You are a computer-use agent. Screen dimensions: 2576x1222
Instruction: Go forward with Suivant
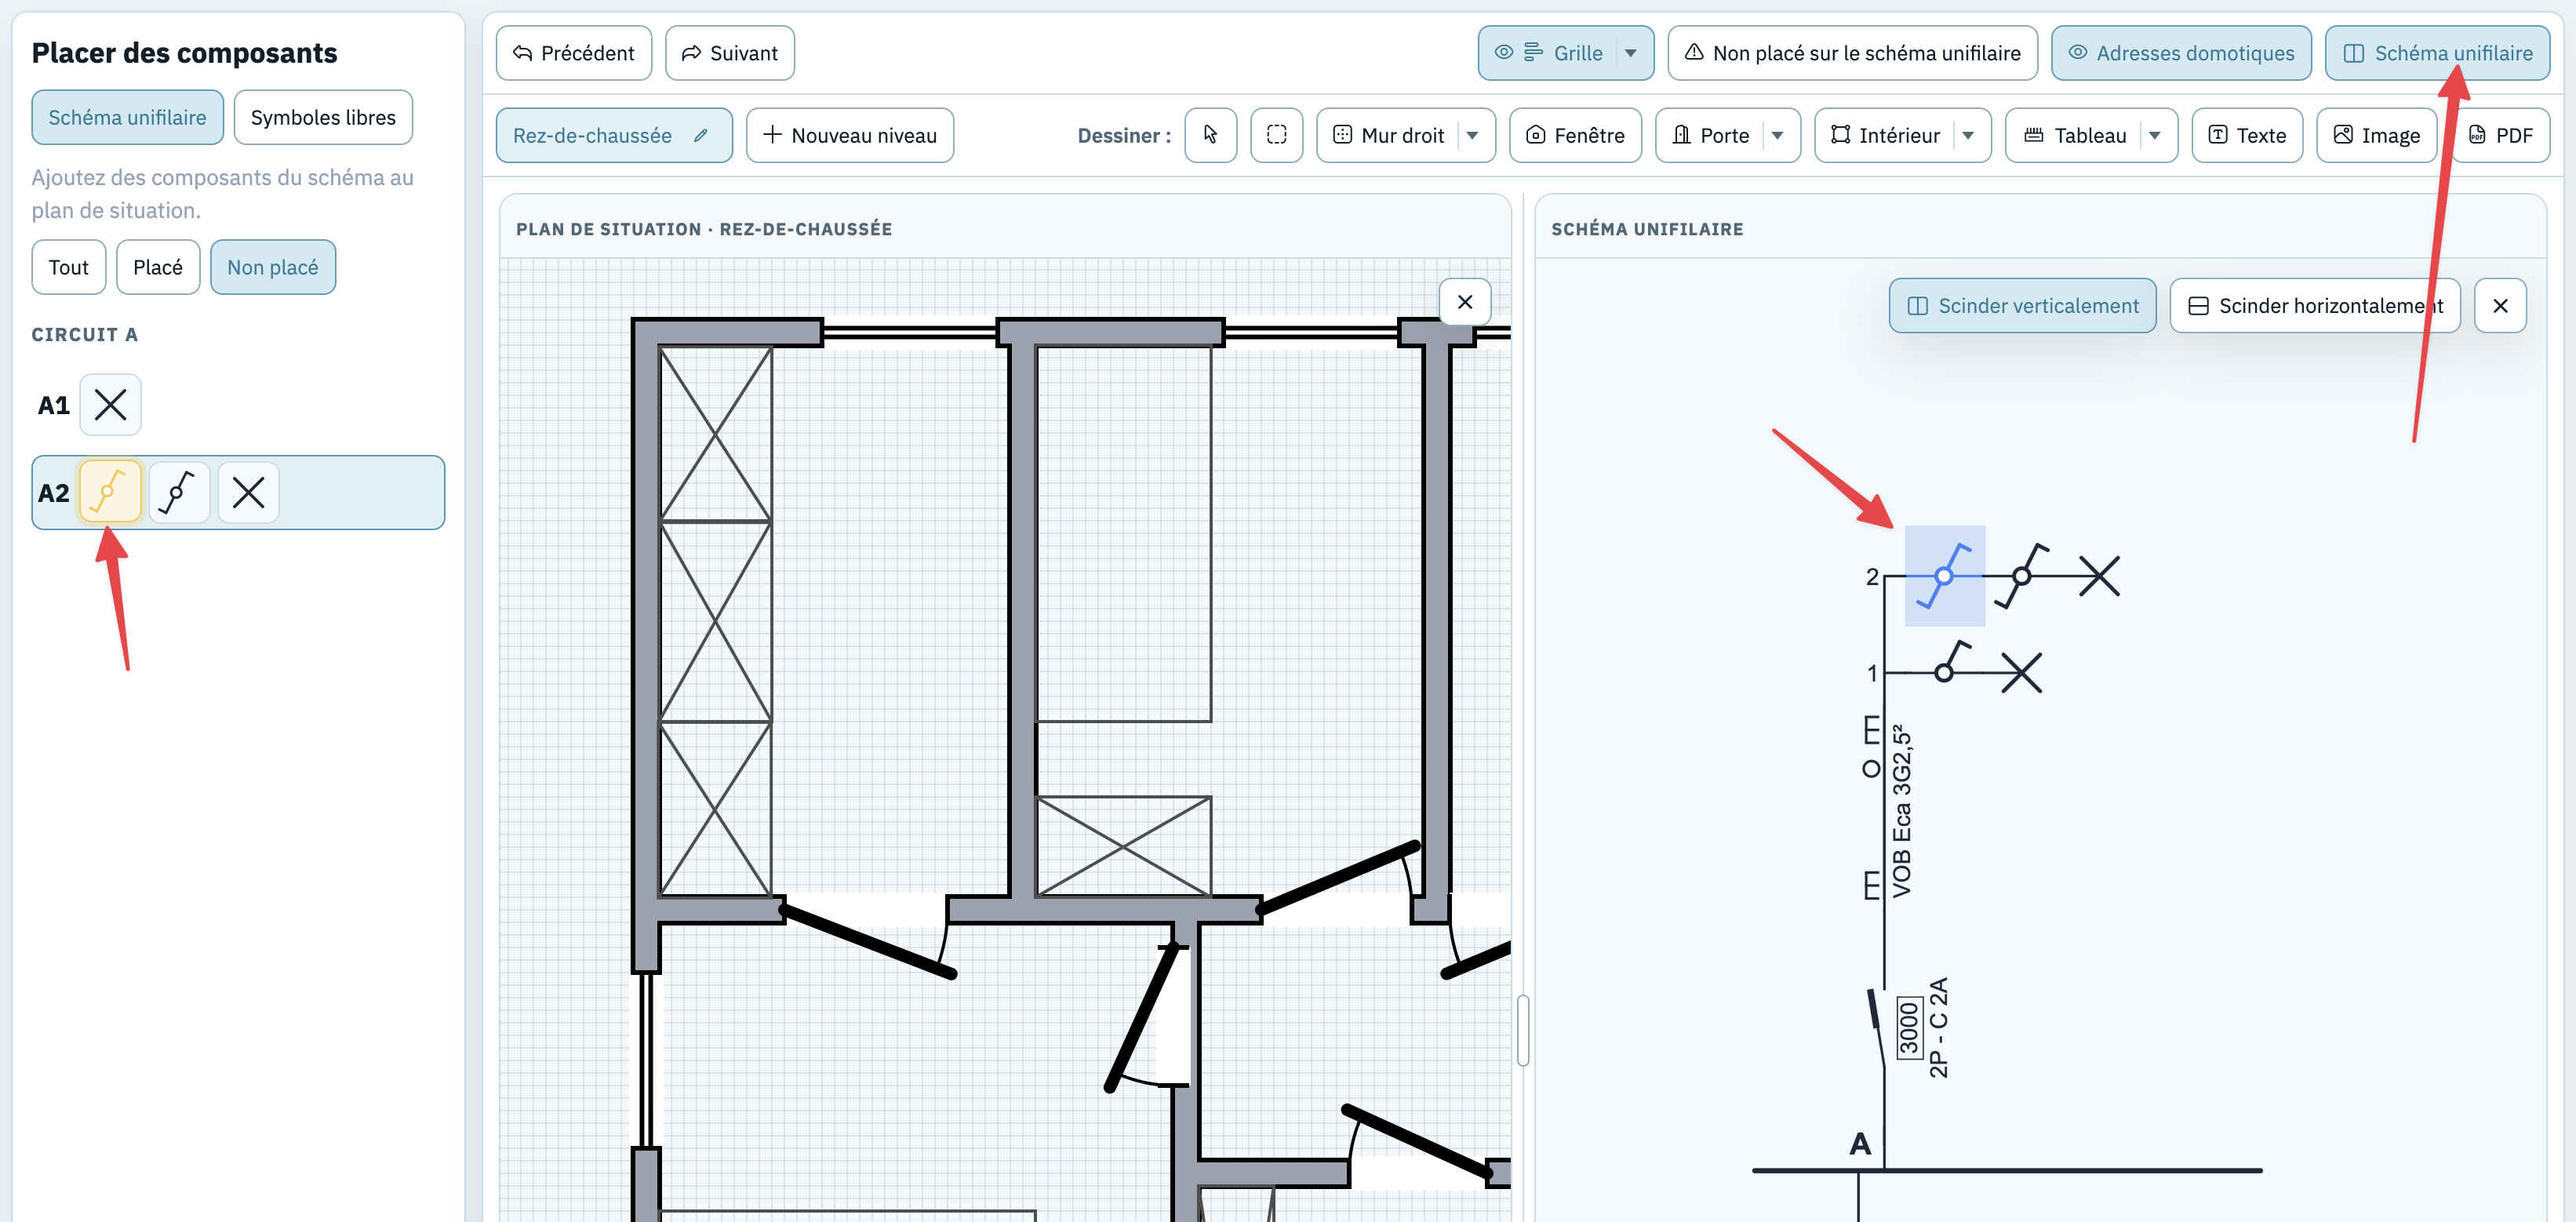click(730, 53)
